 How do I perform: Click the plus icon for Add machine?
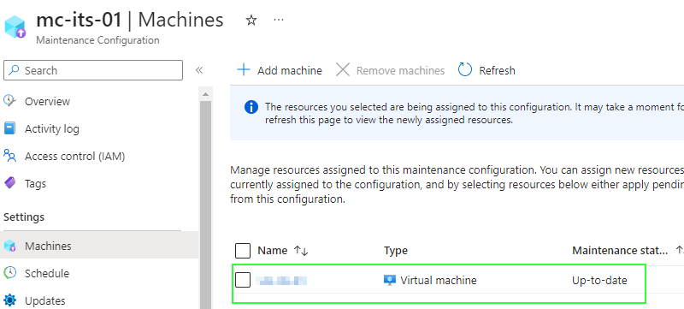click(244, 70)
